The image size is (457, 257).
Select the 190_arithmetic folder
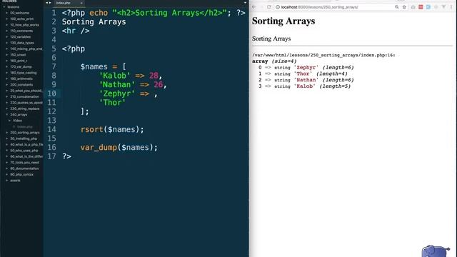click(21, 79)
